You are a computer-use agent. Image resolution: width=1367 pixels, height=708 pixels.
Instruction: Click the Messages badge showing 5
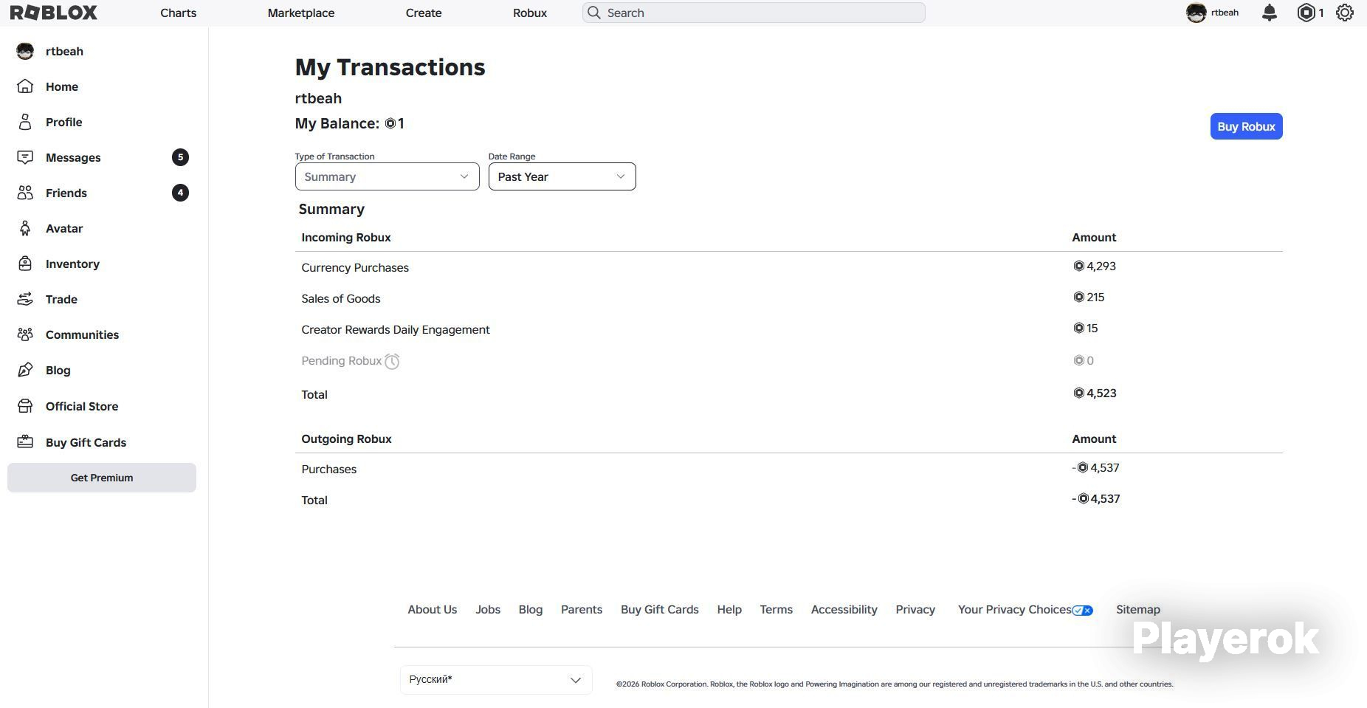pyautogui.click(x=180, y=157)
